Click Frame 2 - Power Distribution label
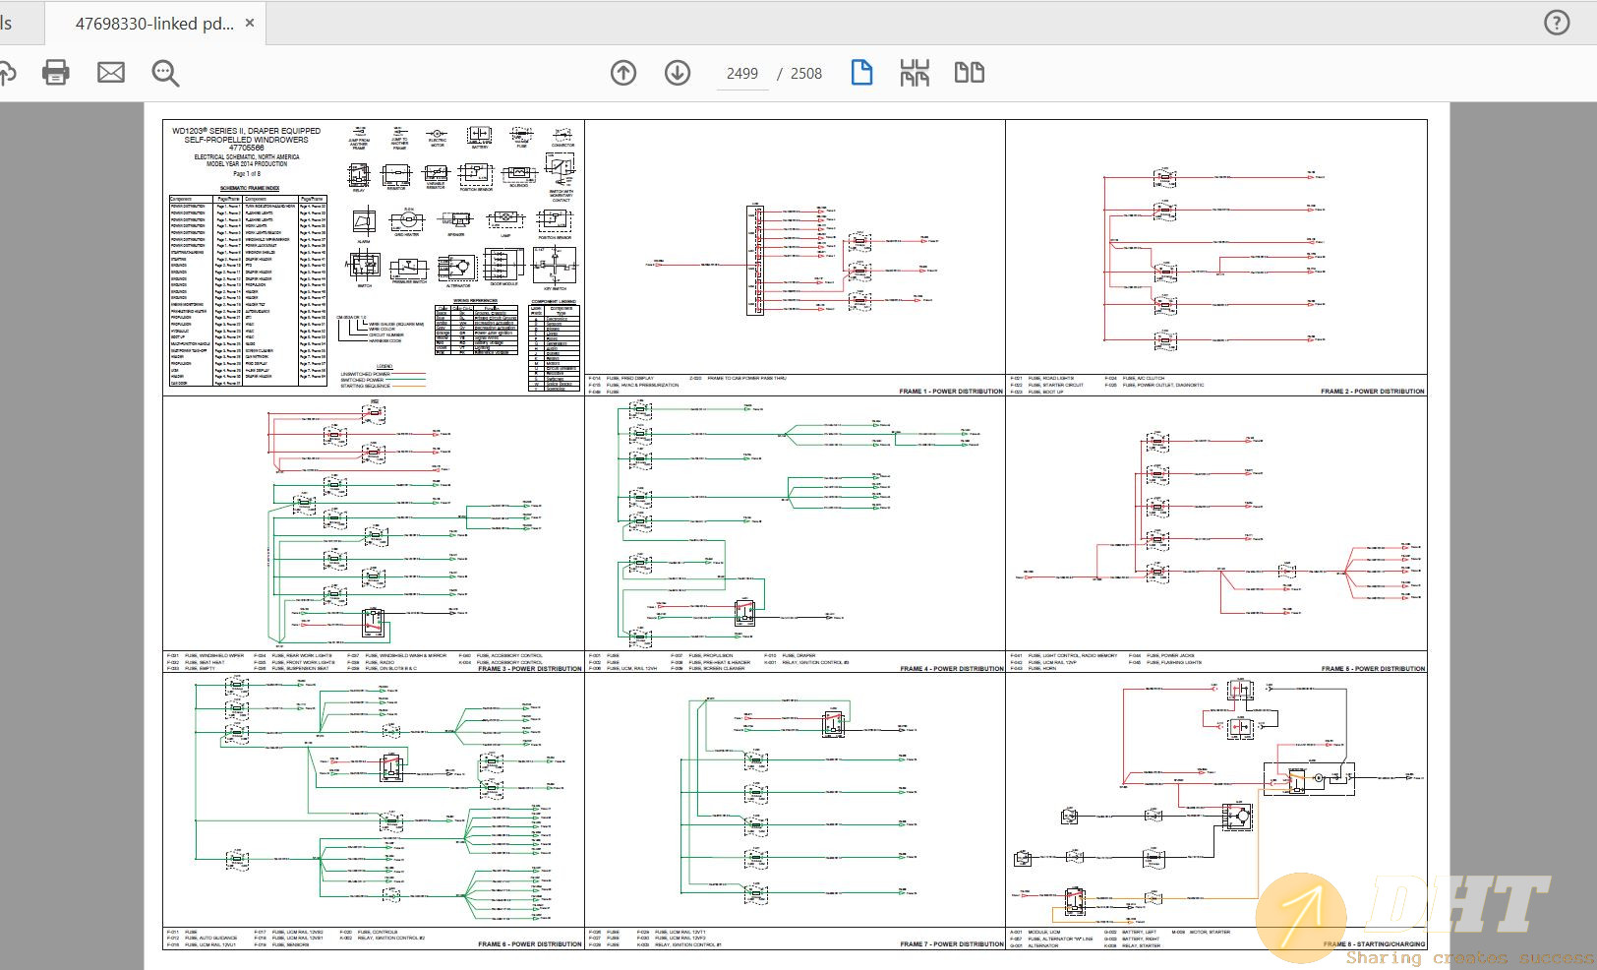The height and width of the screenshot is (970, 1597). click(x=1372, y=392)
